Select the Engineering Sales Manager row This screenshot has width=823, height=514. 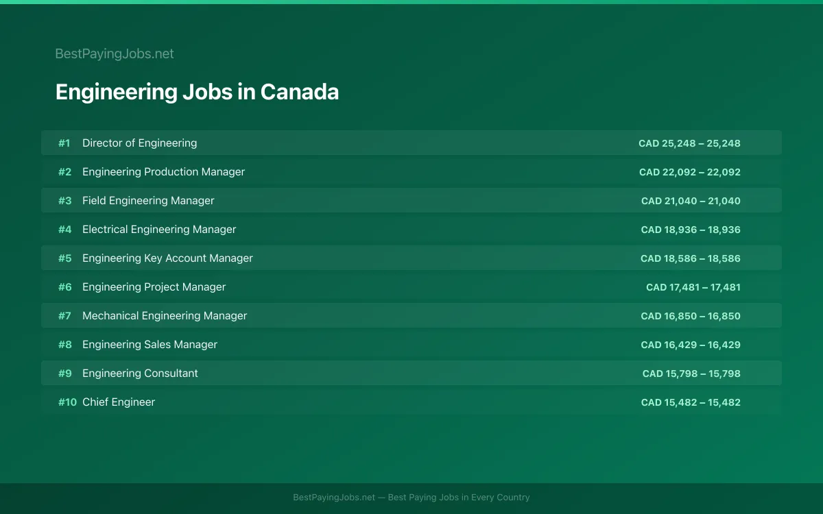411,344
